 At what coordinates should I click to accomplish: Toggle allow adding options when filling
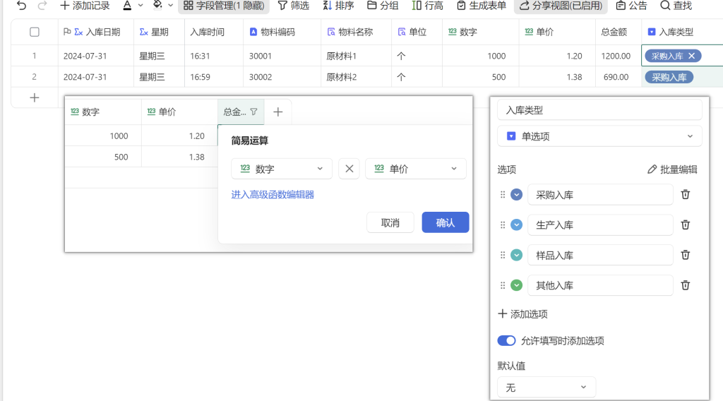(506, 340)
